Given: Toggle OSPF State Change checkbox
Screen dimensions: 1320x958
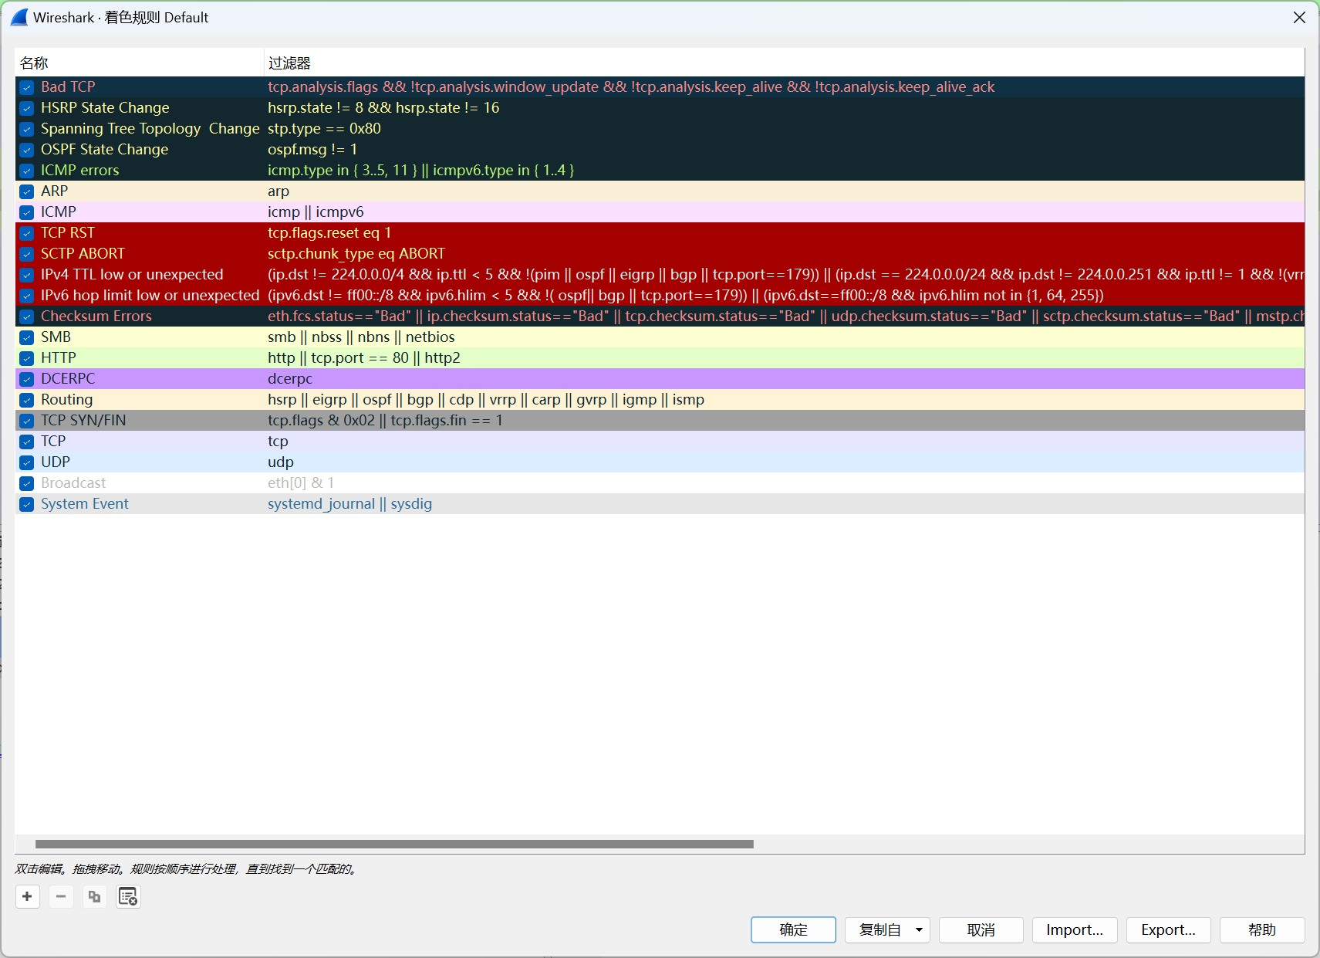Looking at the screenshot, I should pyautogui.click(x=27, y=150).
